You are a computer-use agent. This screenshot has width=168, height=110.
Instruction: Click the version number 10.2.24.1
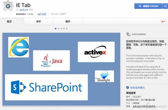coord(137,97)
